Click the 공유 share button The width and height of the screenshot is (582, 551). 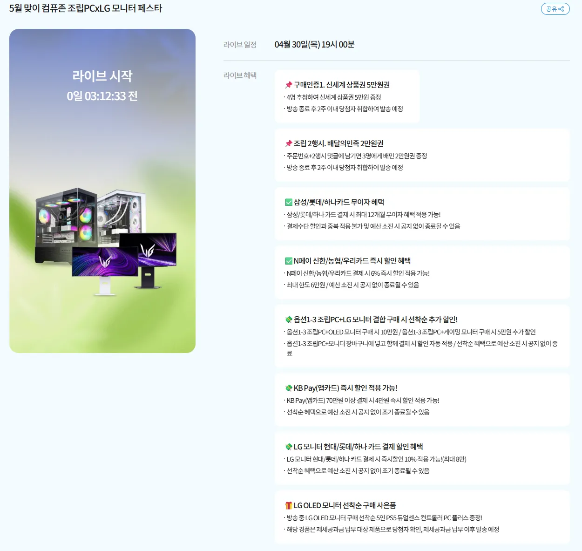[x=555, y=9]
